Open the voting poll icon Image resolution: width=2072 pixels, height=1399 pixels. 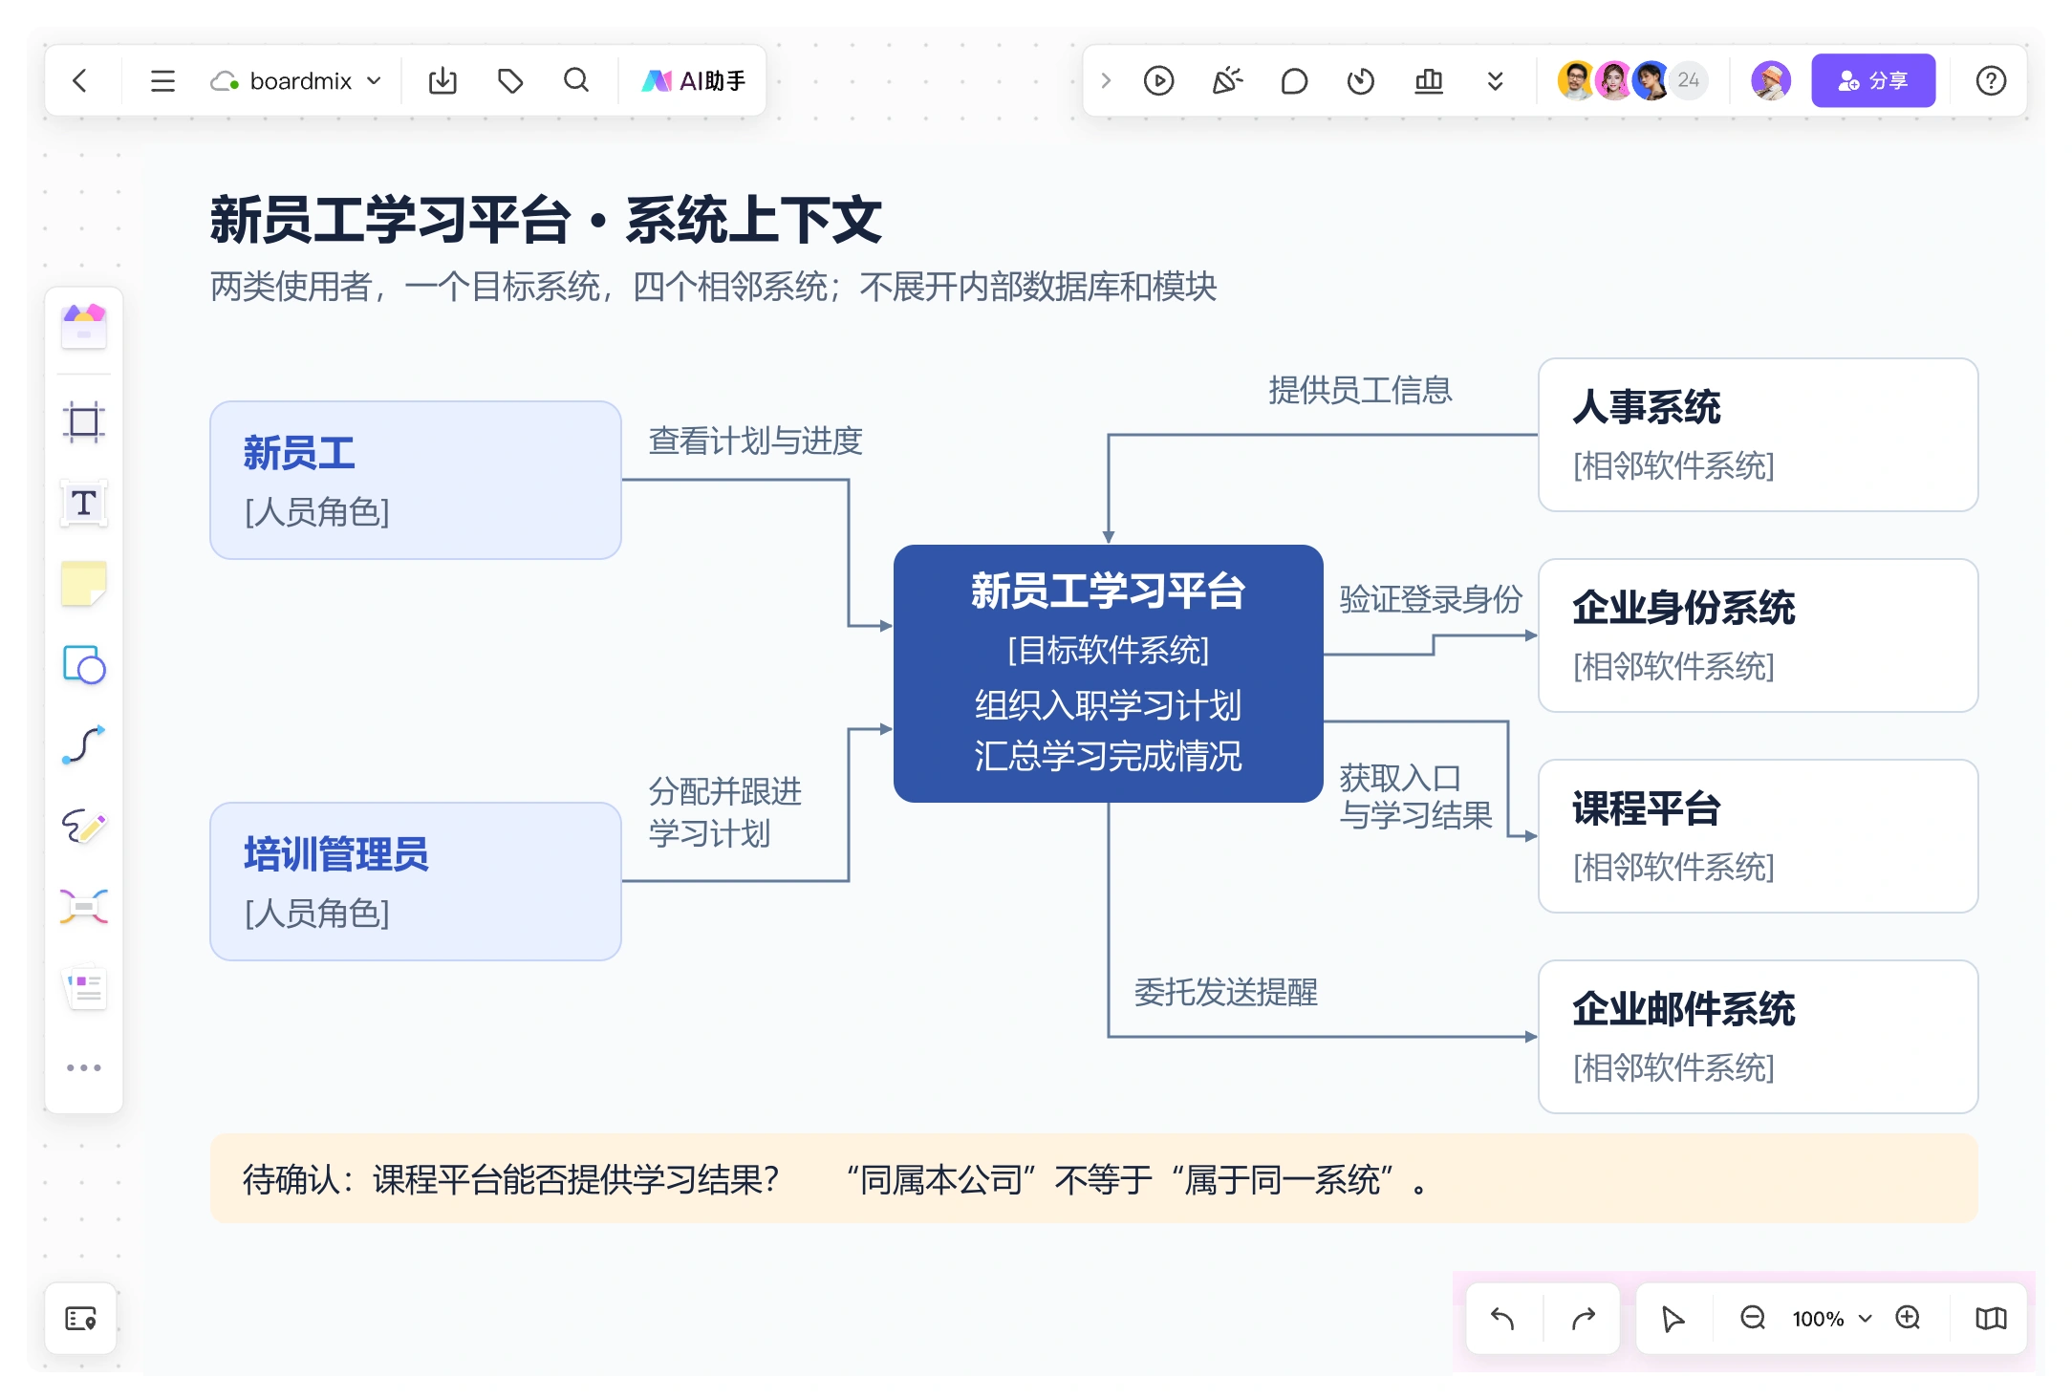click(1429, 81)
